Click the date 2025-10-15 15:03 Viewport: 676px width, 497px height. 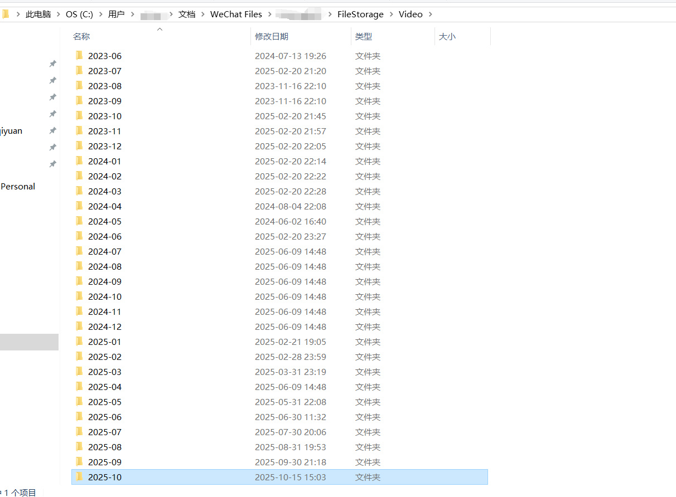(x=291, y=477)
